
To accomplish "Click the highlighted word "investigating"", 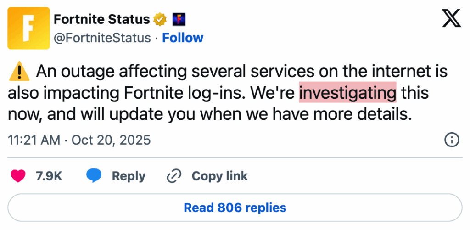I will [347, 93].
